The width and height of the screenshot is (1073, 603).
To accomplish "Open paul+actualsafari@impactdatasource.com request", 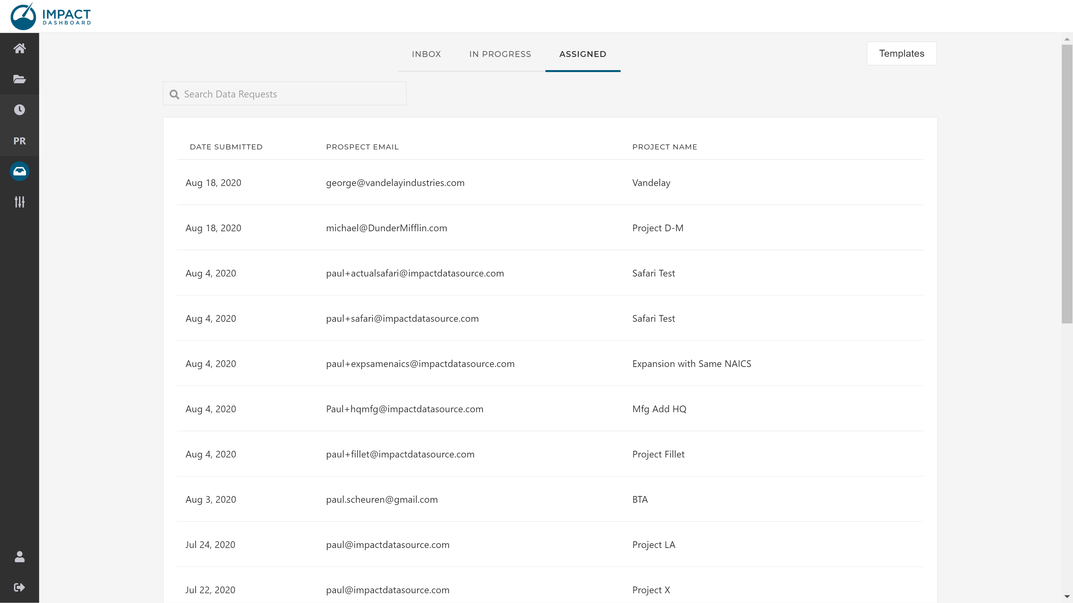I will tap(415, 273).
